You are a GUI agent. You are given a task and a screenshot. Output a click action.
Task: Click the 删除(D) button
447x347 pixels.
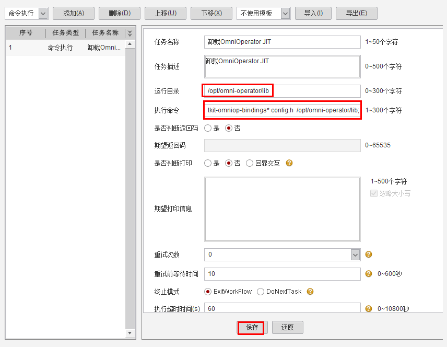120,13
